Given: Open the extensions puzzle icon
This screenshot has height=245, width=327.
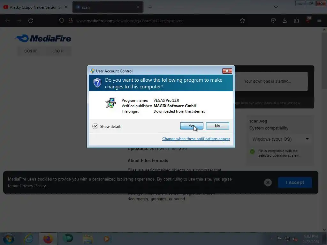Looking at the screenshot, I should (296, 21).
